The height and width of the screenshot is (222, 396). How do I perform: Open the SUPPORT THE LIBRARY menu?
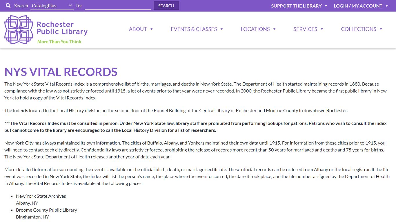click(296, 6)
